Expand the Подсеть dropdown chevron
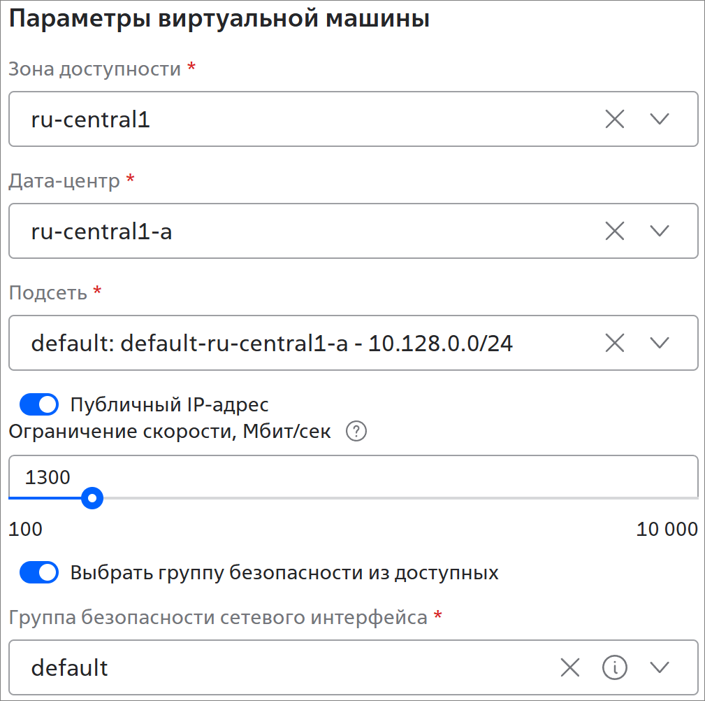Screen dimensions: 705x701 (x=660, y=343)
